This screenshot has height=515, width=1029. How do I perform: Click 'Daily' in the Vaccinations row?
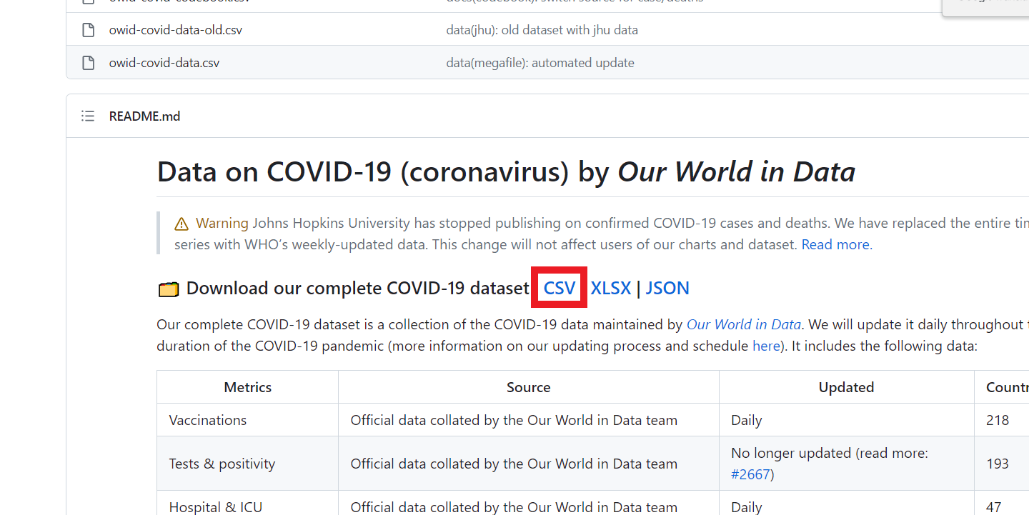tap(746, 420)
